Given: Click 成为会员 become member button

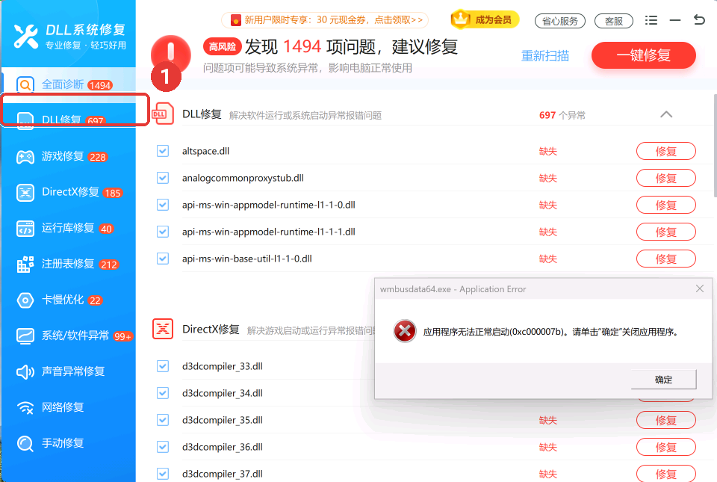Looking at the screenshot, I should coord(485,19).
